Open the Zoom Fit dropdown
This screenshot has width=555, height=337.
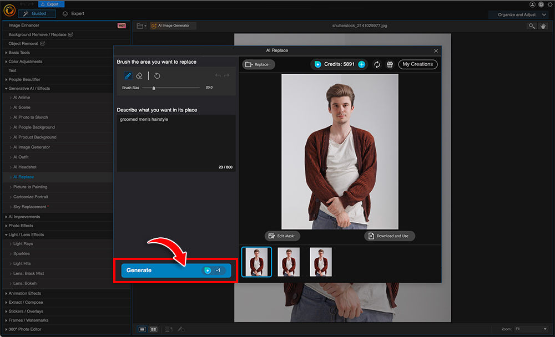pos(531,329)
